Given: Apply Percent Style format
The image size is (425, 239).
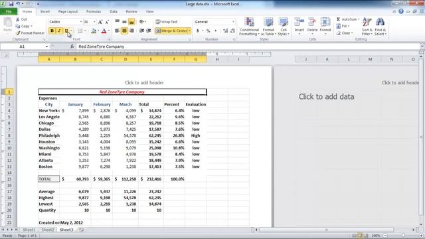Looking at the screenshot, I should [208, 31].
